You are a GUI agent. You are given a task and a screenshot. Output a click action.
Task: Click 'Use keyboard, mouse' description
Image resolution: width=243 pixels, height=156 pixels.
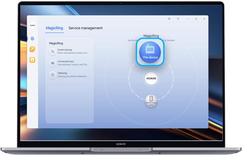73,65
